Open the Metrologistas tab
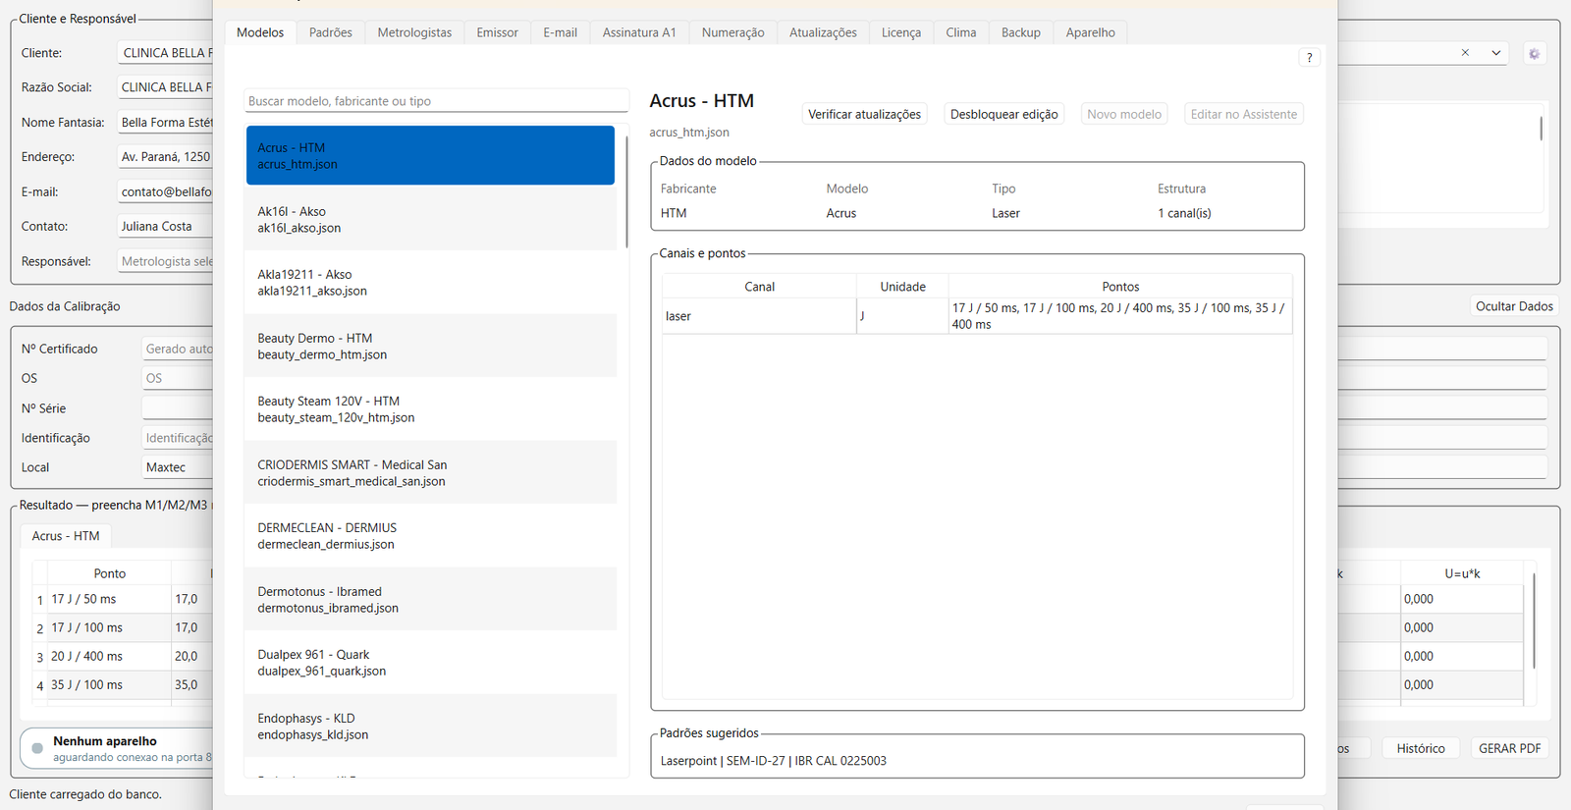The height and width of the screenshot is (810, 1571). click(x=414, y=32)
